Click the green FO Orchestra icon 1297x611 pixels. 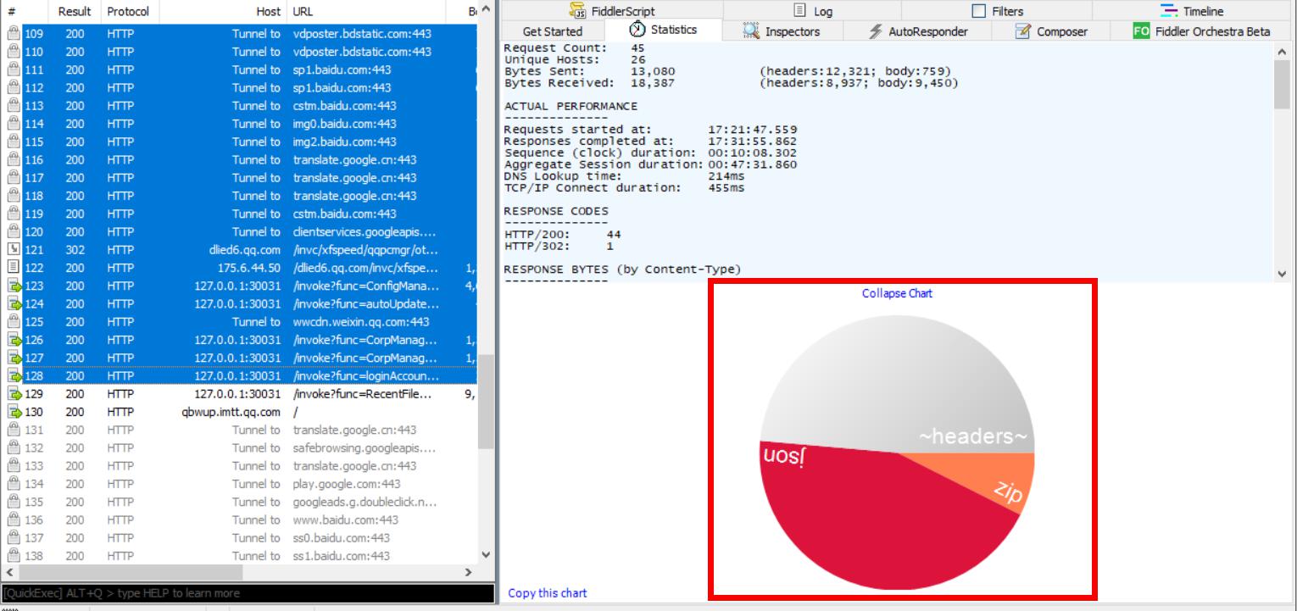1141,31
